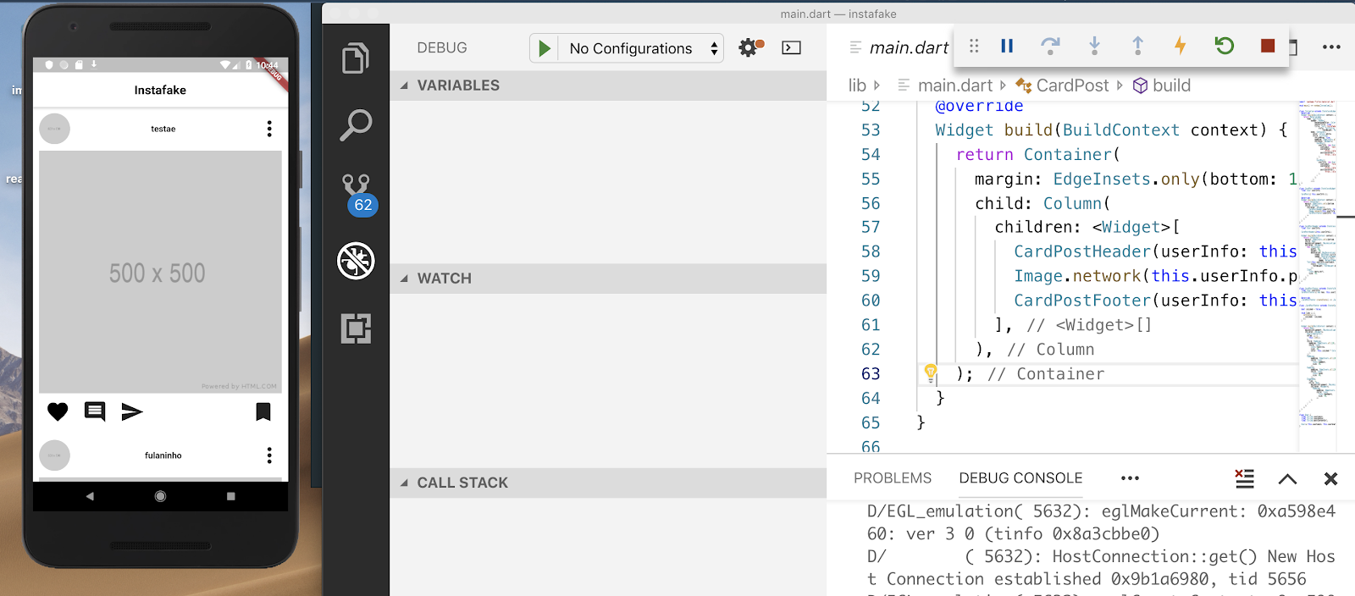Image resolution: width=1355 pixels, height=596 pixels.
Task: Click the Image.network code on line 59
Action: (x=1155, y=276)
